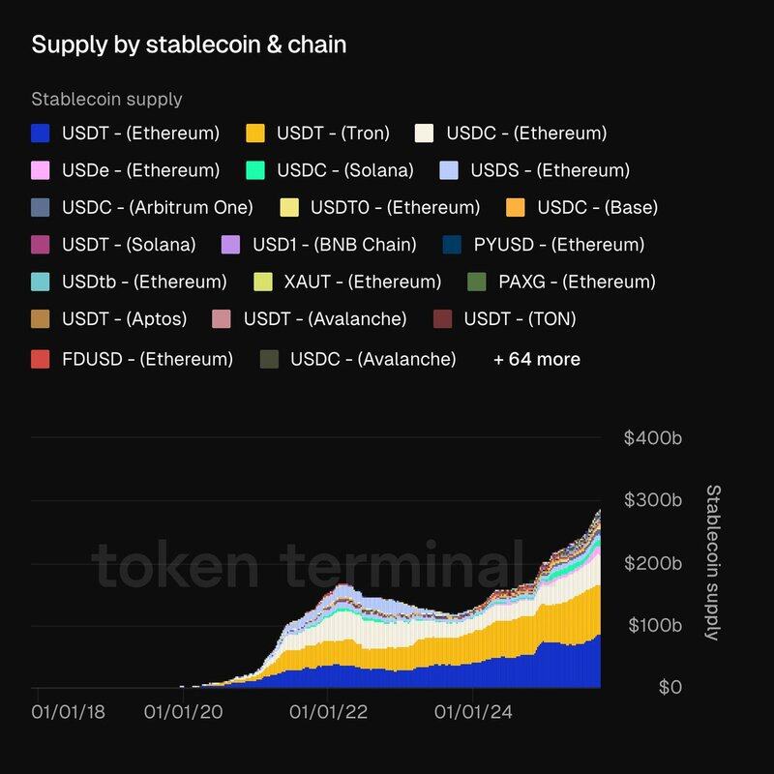Toggle the USDC - (Arbitrum One) series label
This screenshot has height=774, width=774.
[157, 207]
